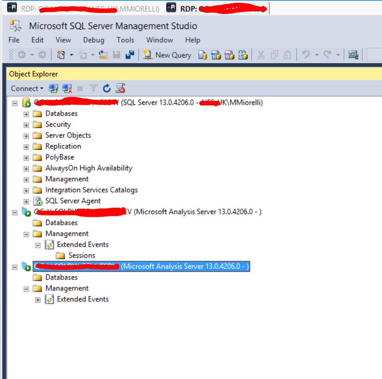
Task: Select the Replication tree item
Action: [63, 146]
